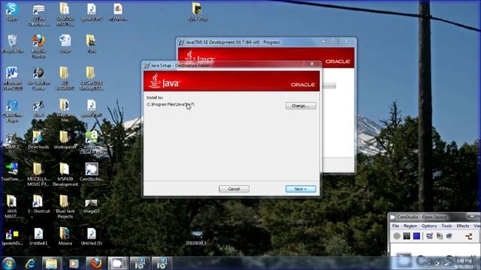Open the Recycle Bin desktop icon
This screenshot has height=270, width=481.
[x=12, y=43]
